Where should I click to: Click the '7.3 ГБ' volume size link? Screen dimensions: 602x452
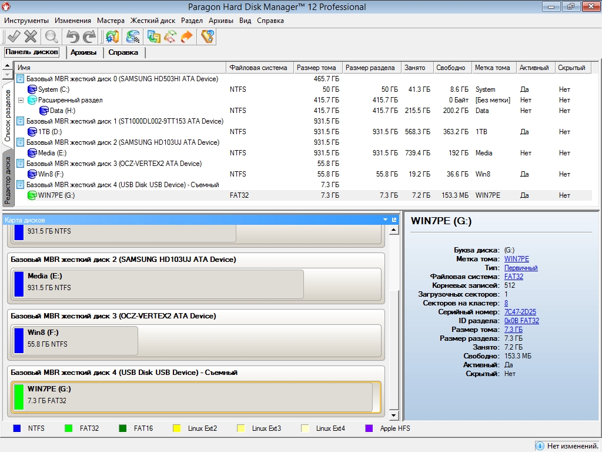pos(513,330)
